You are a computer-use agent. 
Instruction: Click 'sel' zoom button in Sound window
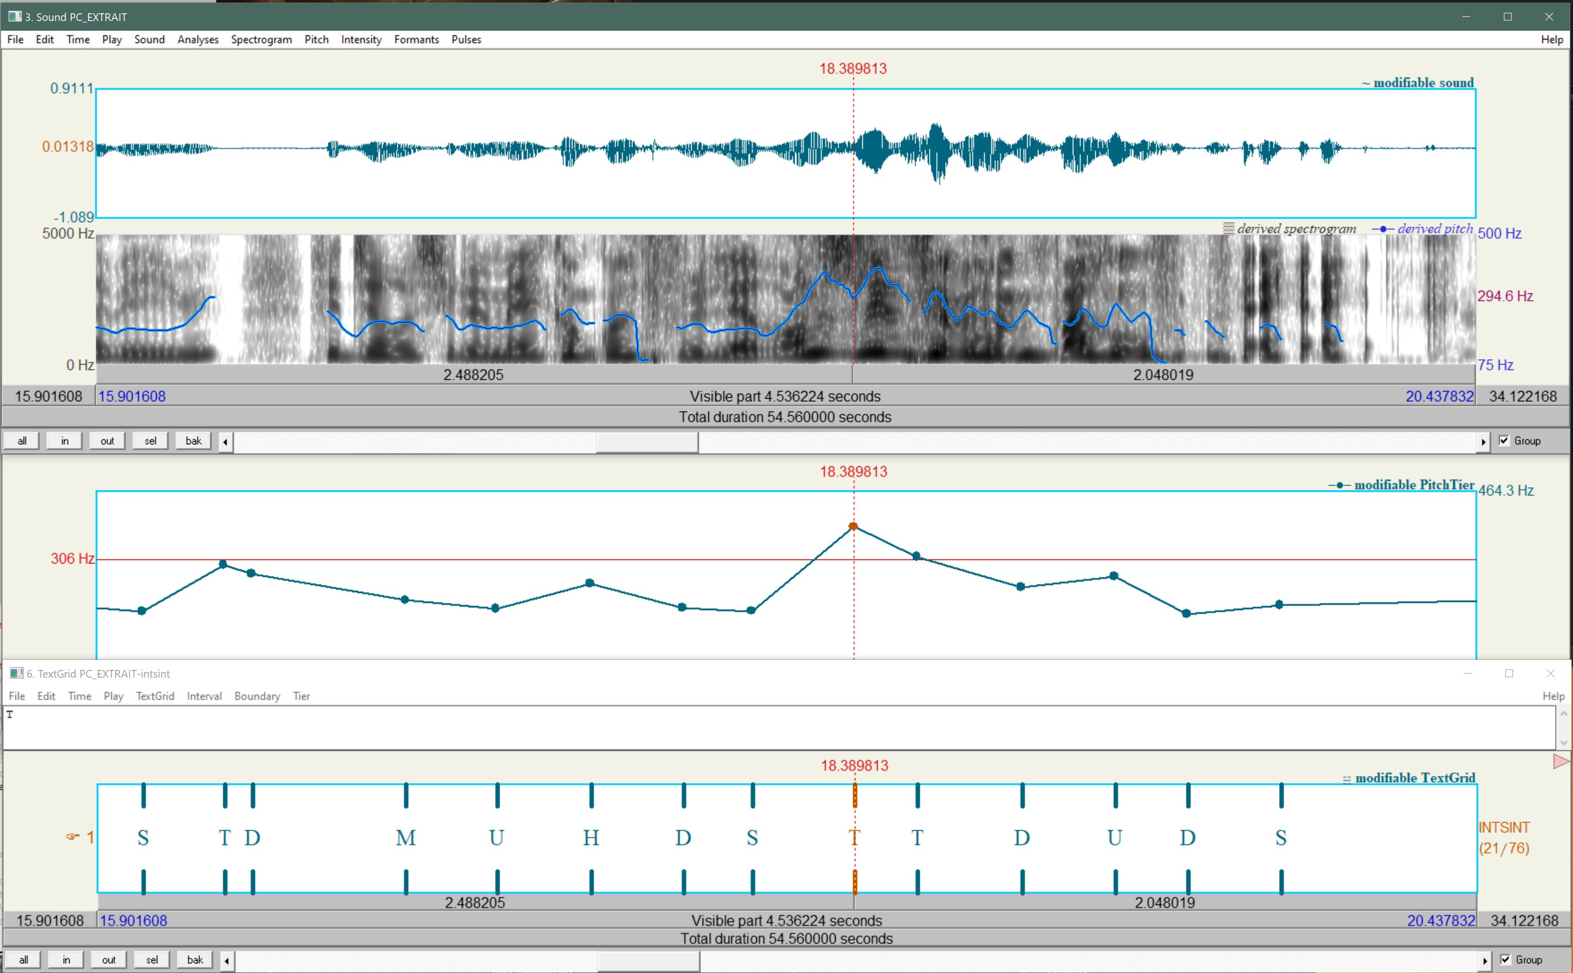point(150,441)
